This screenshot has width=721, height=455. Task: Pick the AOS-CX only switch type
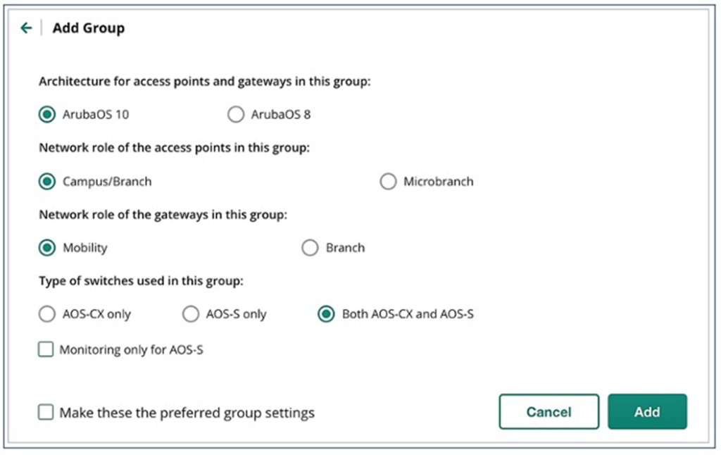[x=47, y=314]
